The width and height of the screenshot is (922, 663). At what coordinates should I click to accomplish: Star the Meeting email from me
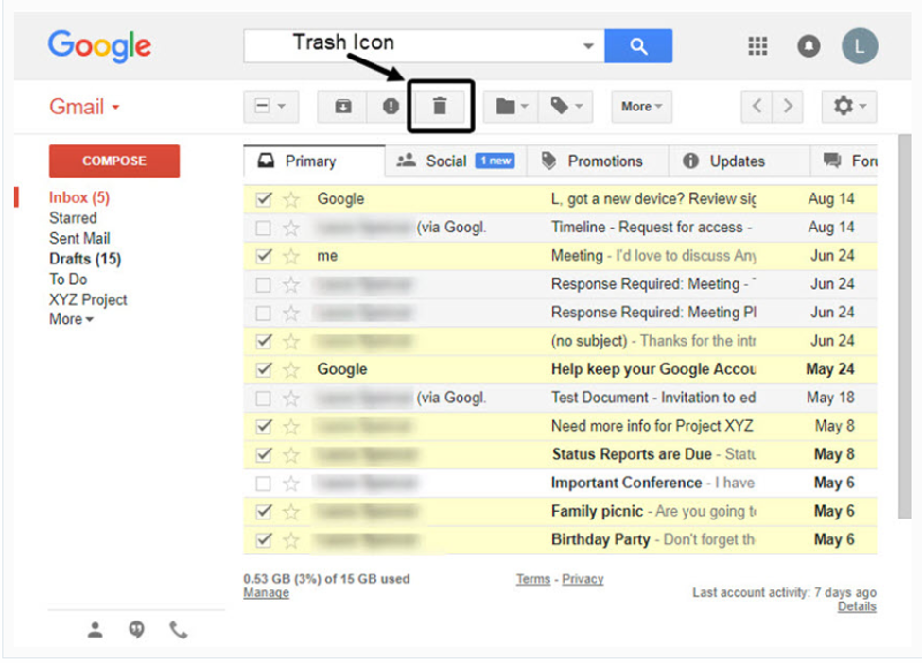(291, 257)
